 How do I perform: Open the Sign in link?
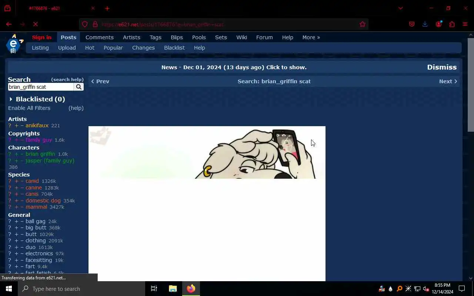pyautogui.click(x=41, y=37)
